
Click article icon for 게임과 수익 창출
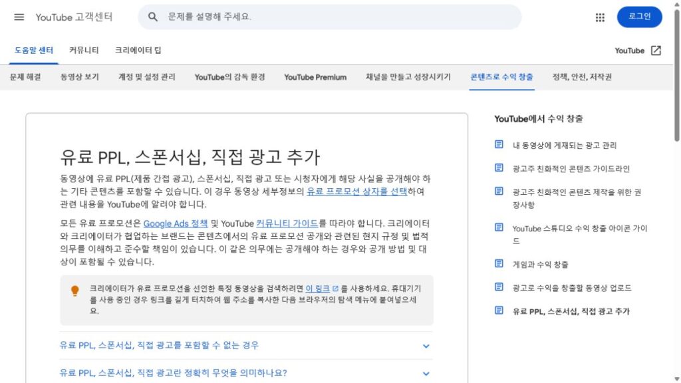pyautogui.click(x=499, y=263)
